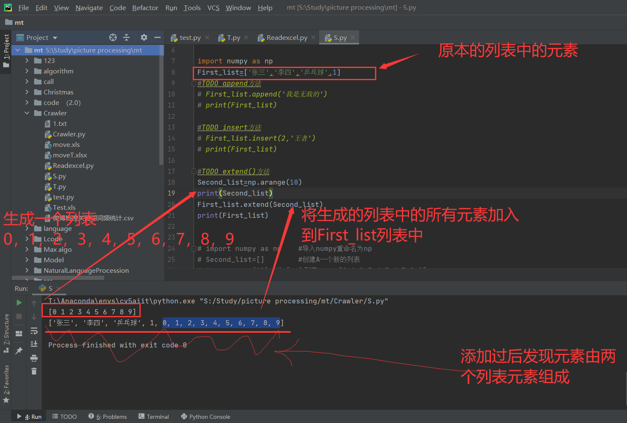Clear all console output trash icon
This screenshot has width=627, height=423.
[x=34, y=371]
